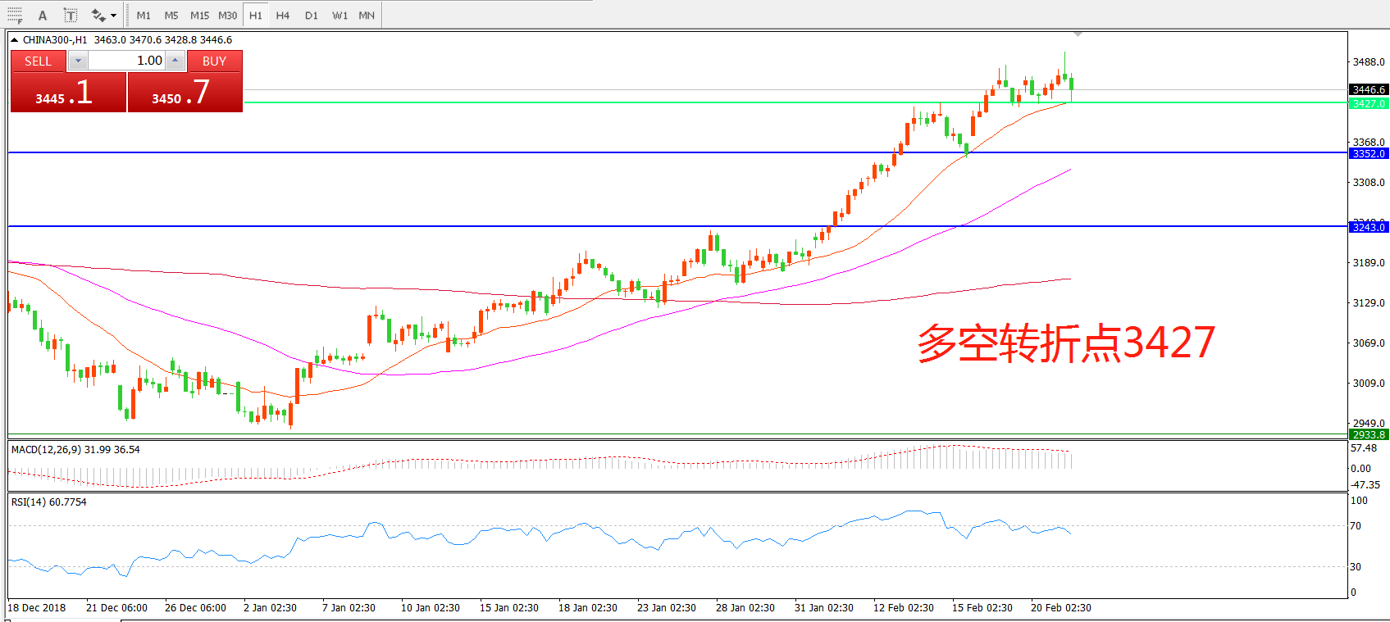Click the green 3427.0 price level label
The width and height of the screenshot is (1390, 622).
click(x=1368, y=103)
